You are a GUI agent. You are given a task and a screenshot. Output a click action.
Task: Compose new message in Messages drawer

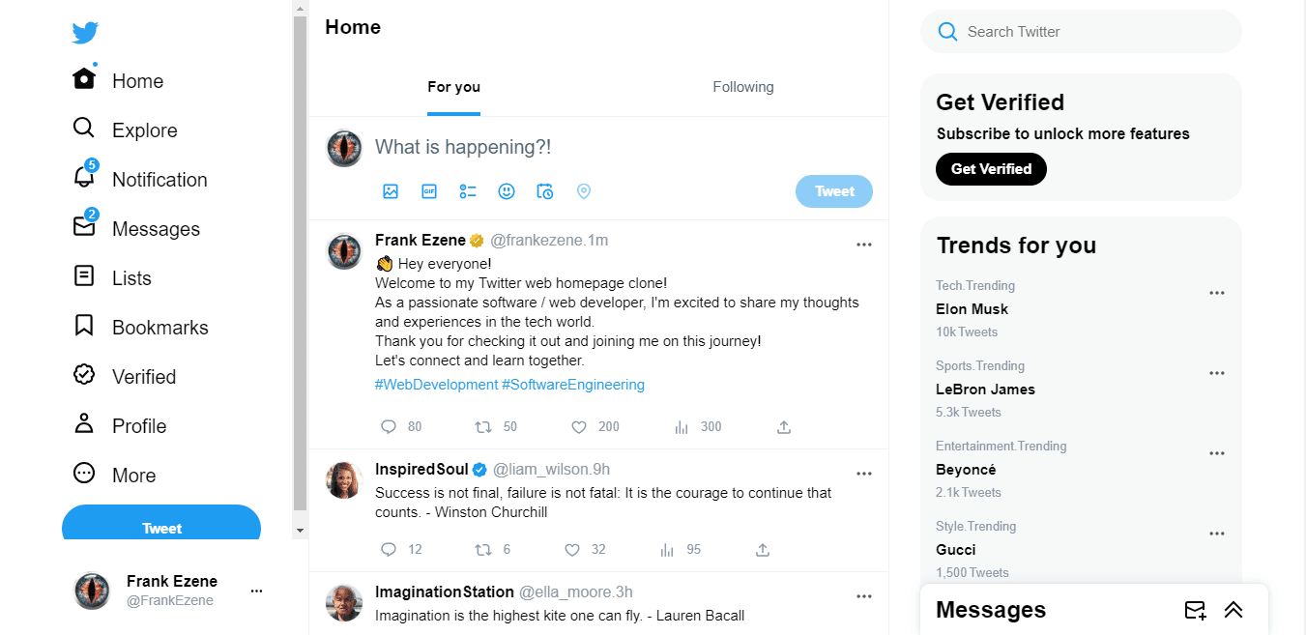pyautogui.click(x=1196, y=610)
